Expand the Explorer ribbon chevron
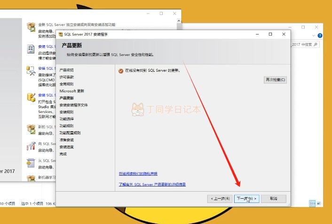Viewport: 332px width, 224px height. click(314, 36)
